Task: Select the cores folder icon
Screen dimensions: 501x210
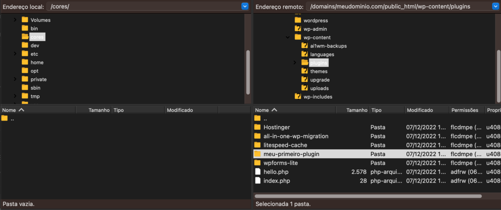Action: [25, 37]
